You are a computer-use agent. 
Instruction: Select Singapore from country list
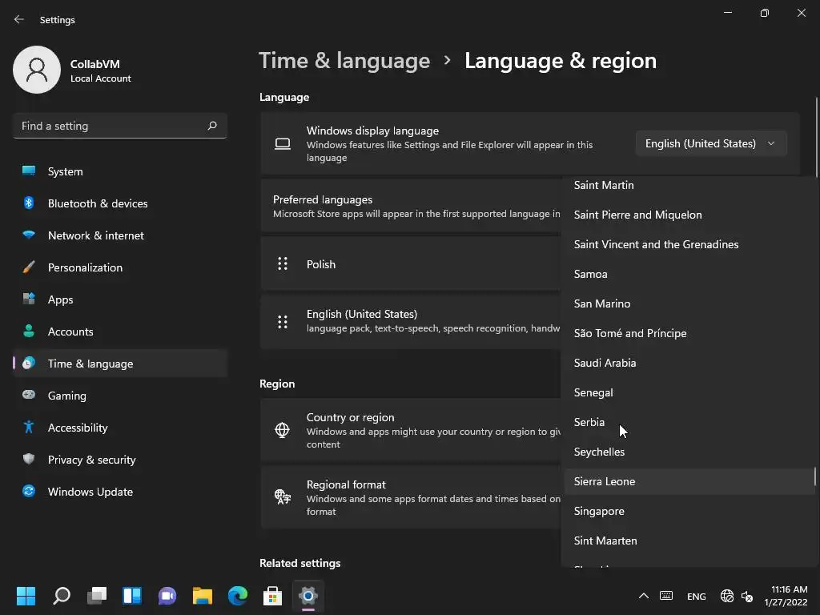[x=689, y=511]
